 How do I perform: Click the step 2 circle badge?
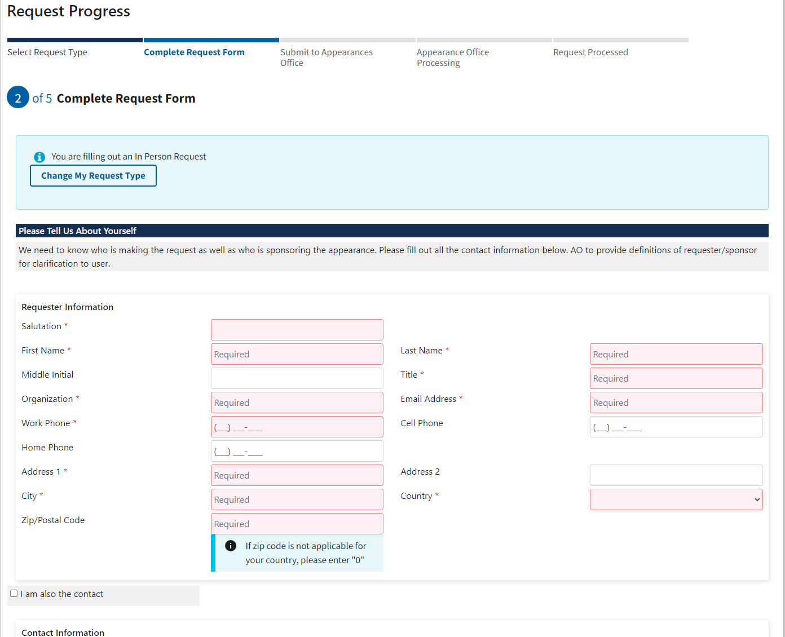pos(18,98)
